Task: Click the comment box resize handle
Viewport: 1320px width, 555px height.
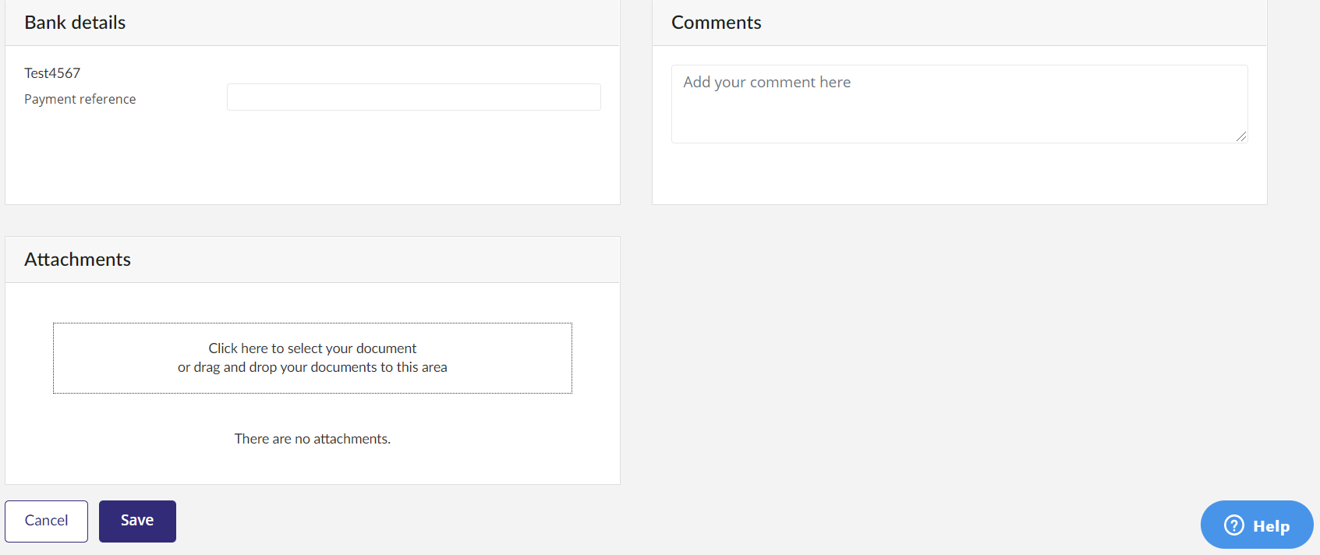Action: (x=1241, y=136)
